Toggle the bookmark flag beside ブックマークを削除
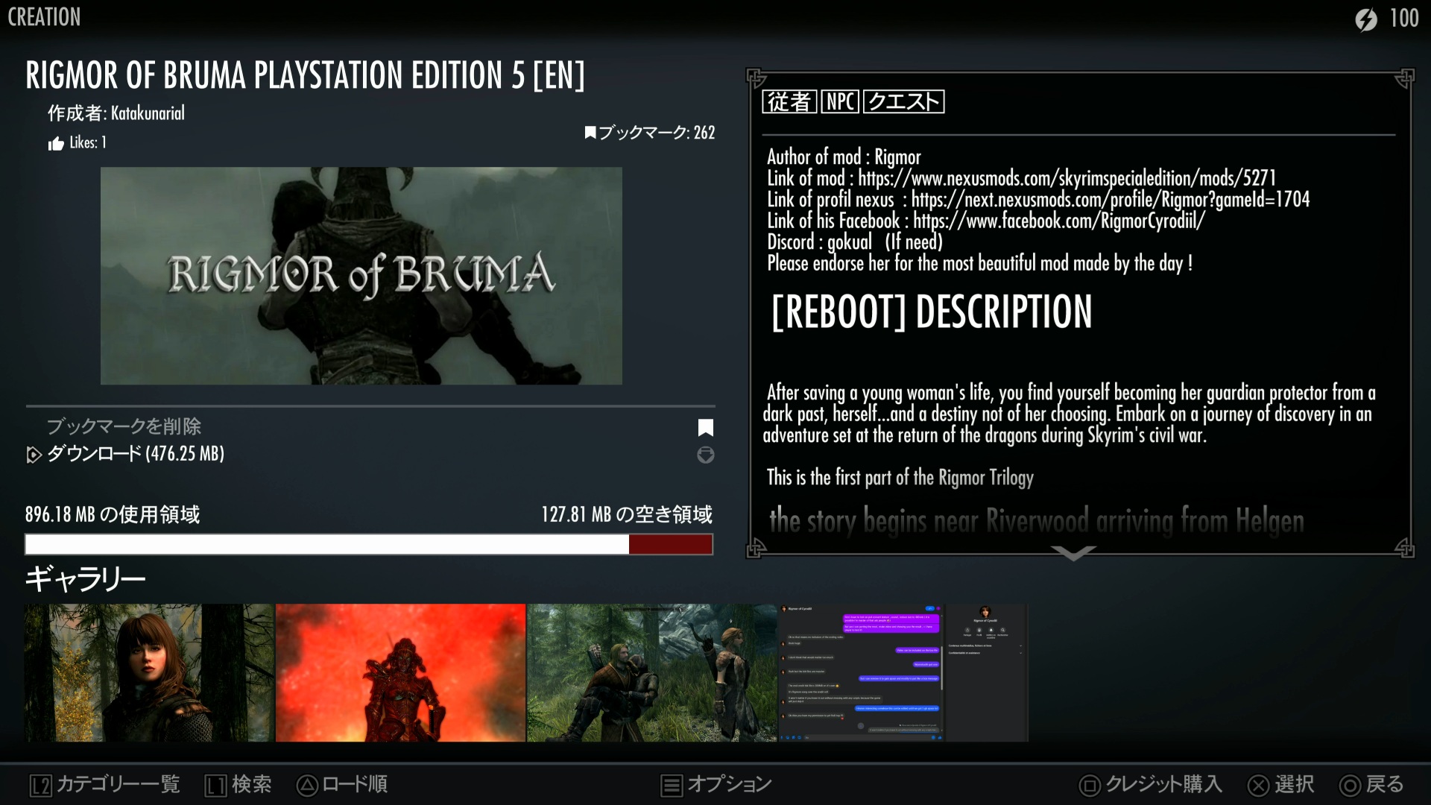This screenshot has width=1431, height=805. [706, 427]
